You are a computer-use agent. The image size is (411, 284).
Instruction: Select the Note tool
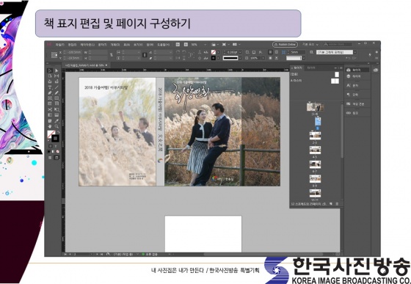[x=50, y=121]
